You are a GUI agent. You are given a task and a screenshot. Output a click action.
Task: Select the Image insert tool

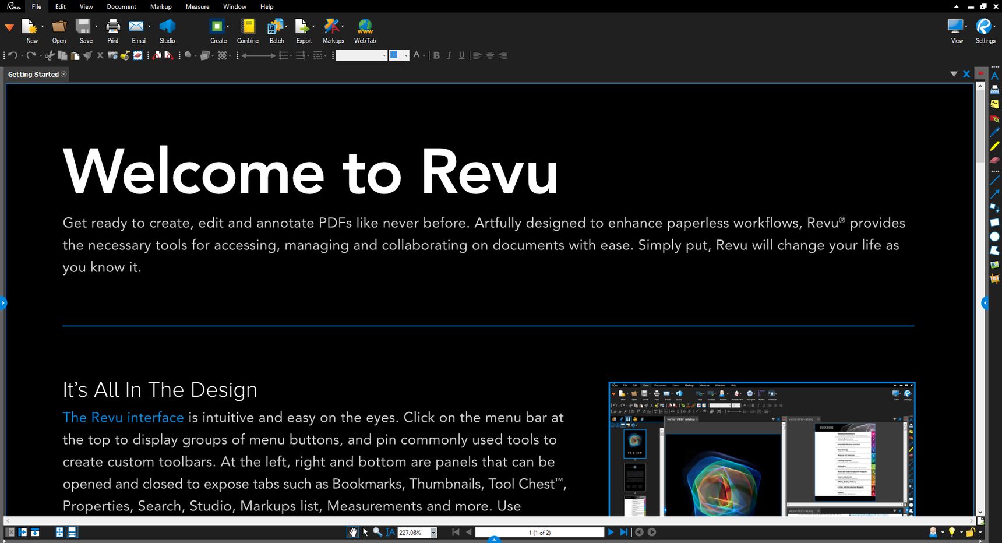[994, 265]
